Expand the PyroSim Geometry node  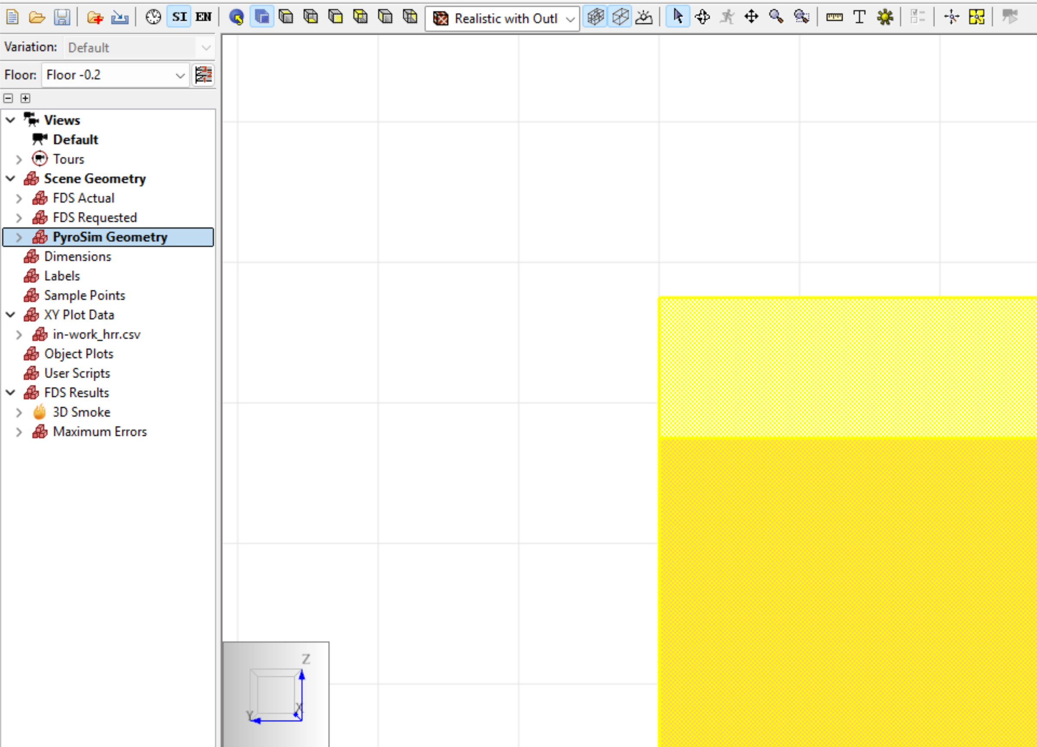(19, 237)
